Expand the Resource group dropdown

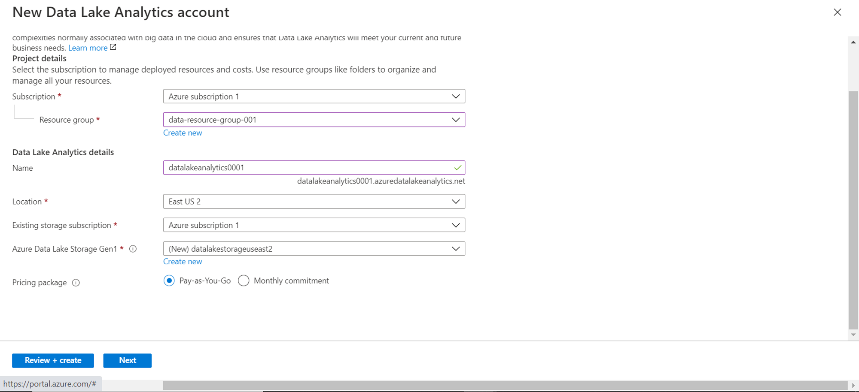point(314,120)
